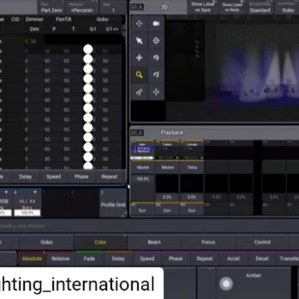Click the 3D stage visualizer preview
299x299 pixels.
pyautogui.click(x=233, y=69)
